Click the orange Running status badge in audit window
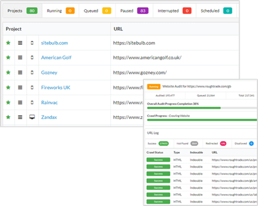This screenshot has height=206, width=258. pos(154,87)
